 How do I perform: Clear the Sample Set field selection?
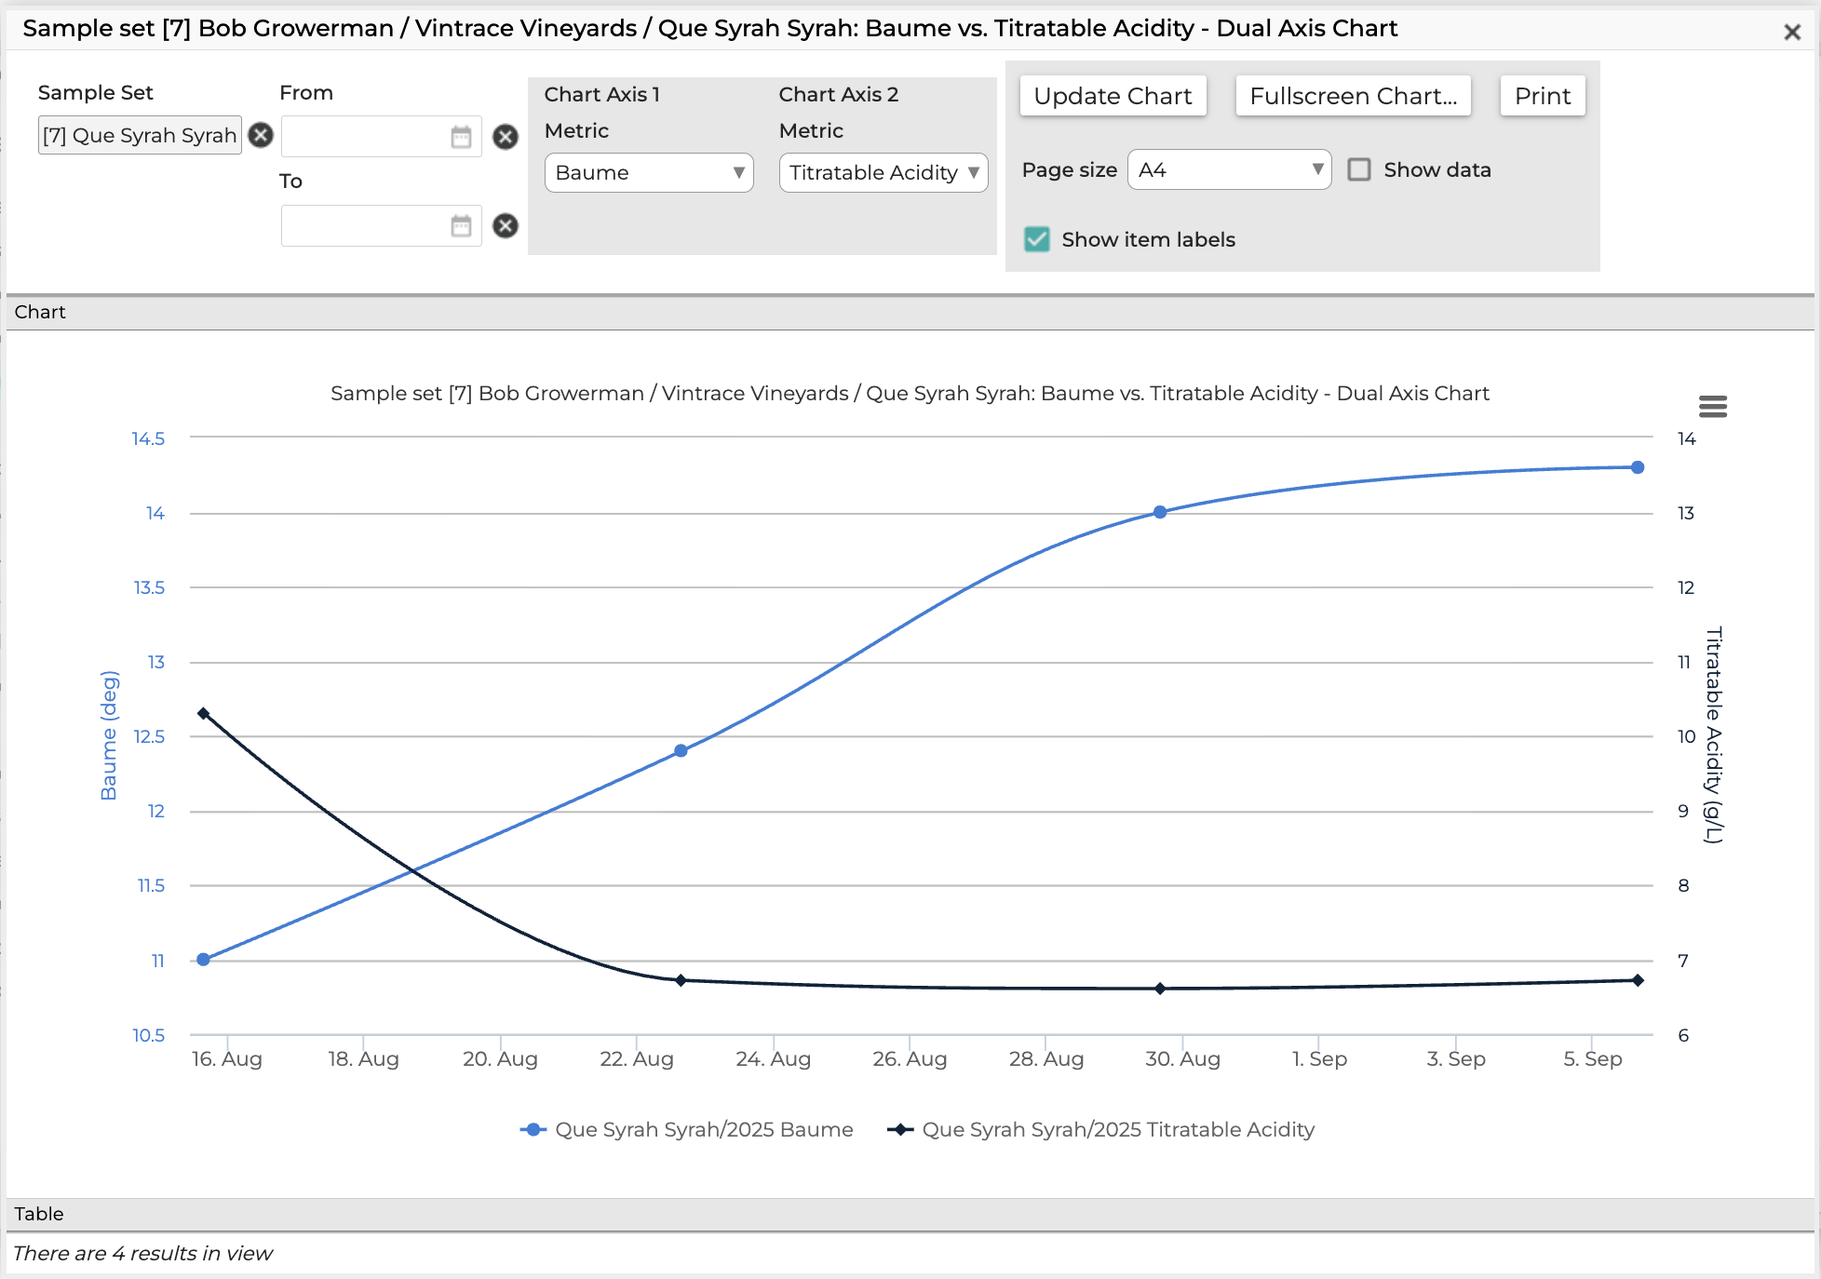point(261,135)
